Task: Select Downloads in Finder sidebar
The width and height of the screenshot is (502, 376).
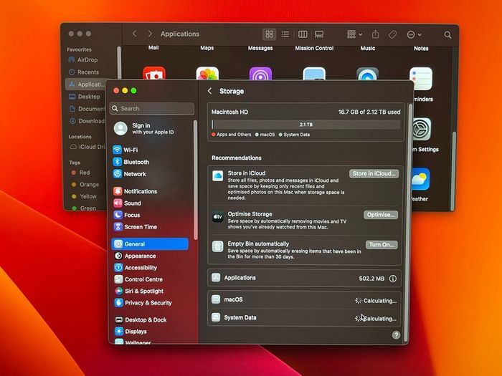Action: [x=87, y=121]
